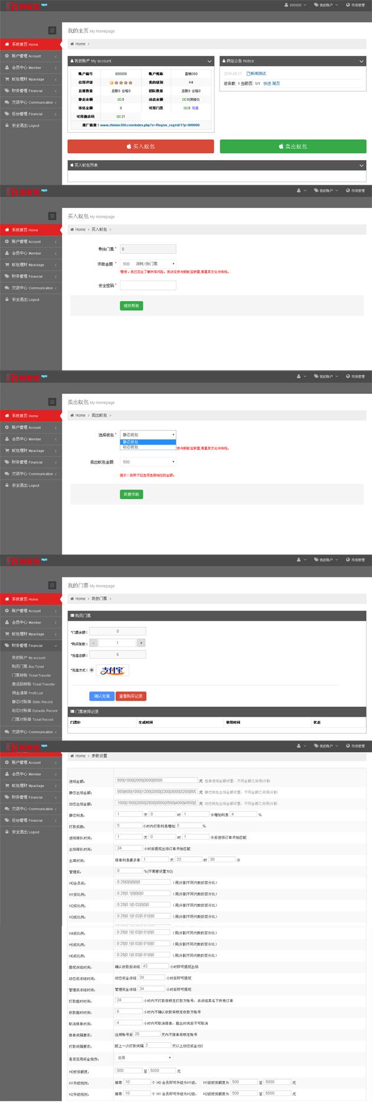Click 管理奖 input field in 参数设置
Image resolution: width=372 pixels, height=1103 pixels.
(129, 870)
